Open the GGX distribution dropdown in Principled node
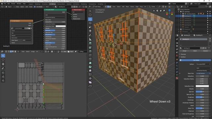This screenshot has height=119, width=212. 55,15
